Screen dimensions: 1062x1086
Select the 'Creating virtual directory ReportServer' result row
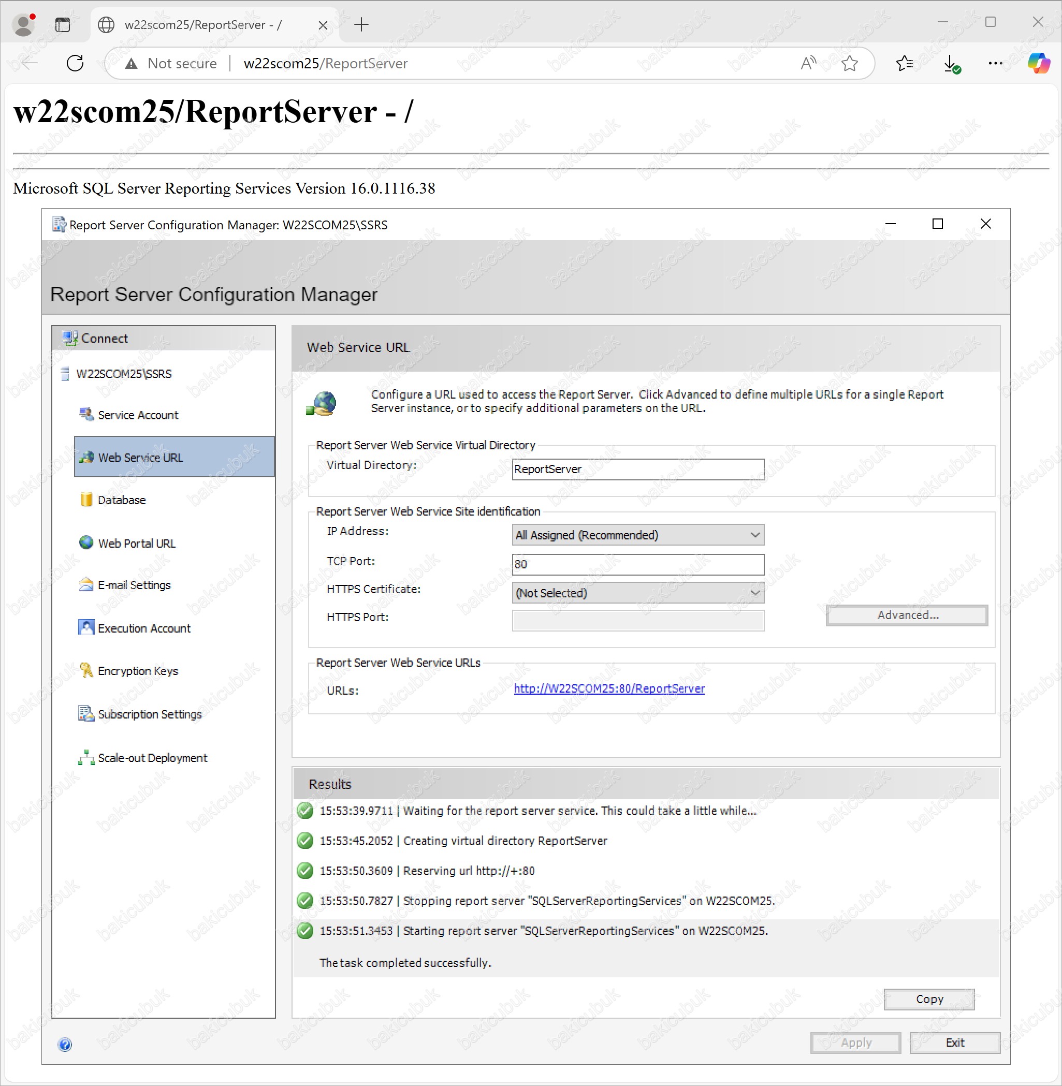646,840
